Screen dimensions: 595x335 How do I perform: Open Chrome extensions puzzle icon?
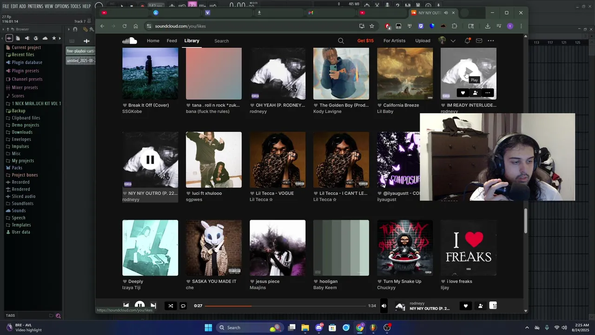[455, 26]
